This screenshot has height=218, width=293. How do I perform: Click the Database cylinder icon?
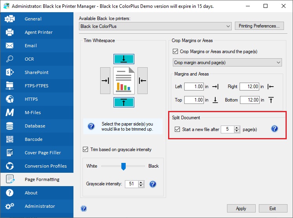tap(9, 126)
